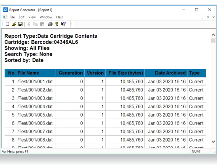Screen dimensions: 217x165
Task: Click the Report Type: Data Cartridge Contents heading
Action: (51, 36)
